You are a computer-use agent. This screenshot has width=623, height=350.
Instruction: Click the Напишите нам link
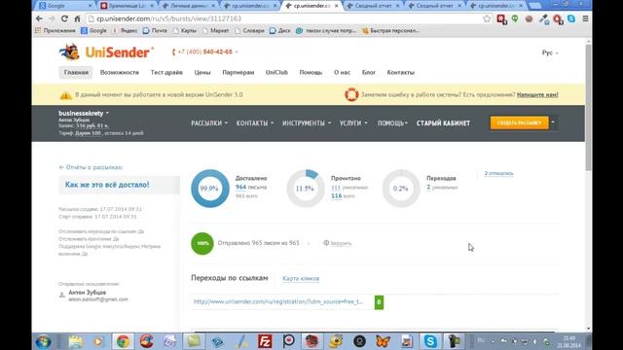click(x=537, y=95)
